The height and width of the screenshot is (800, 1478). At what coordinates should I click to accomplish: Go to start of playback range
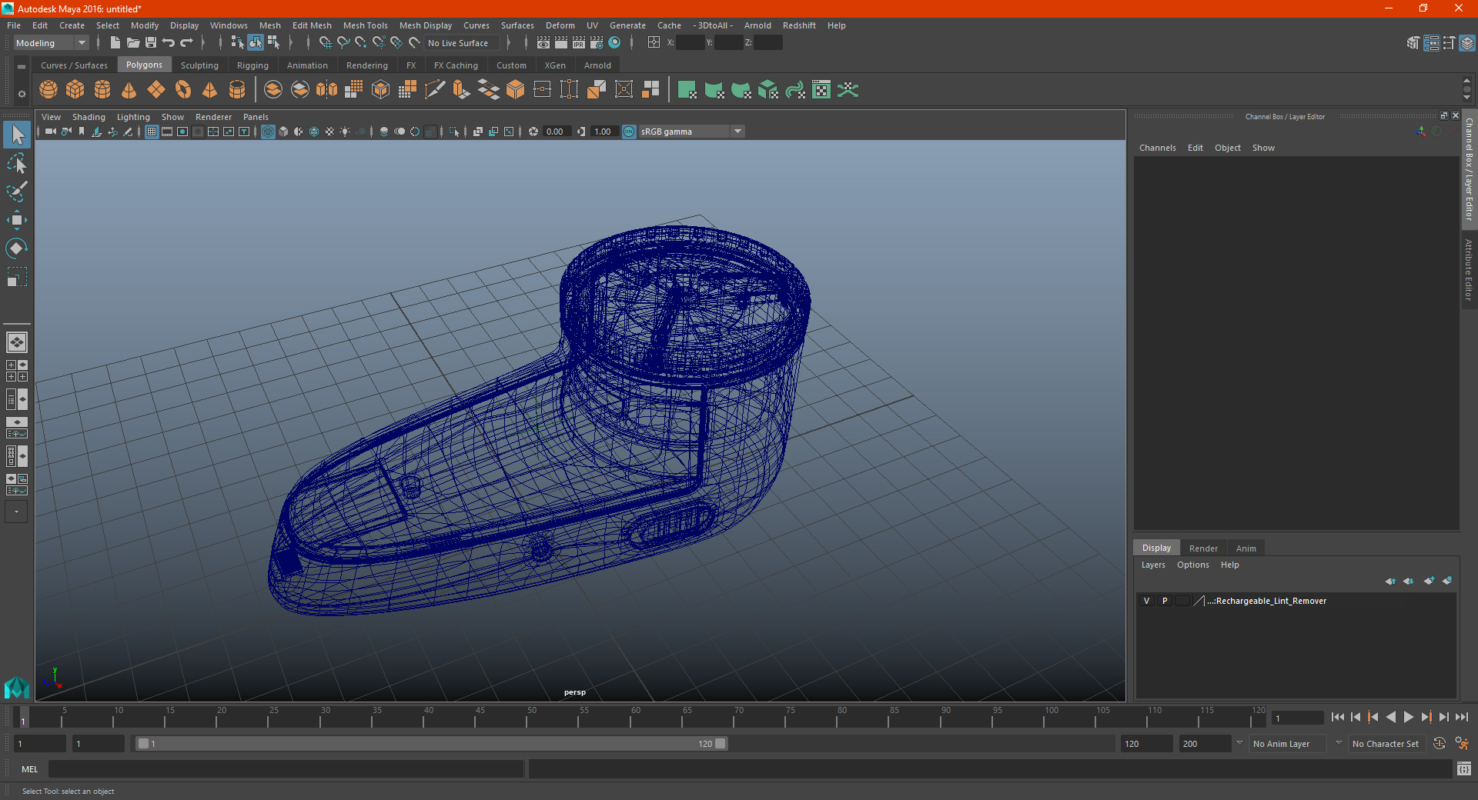pyautogui.click(x=1338, y=717)
